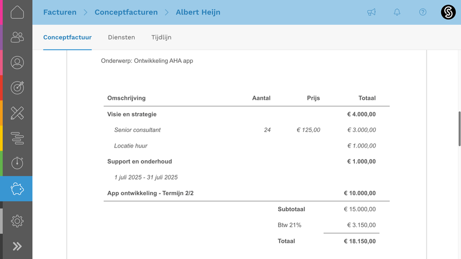Screen dimensions: 461x259
Task: Open the pencil and ruler projects icon
Action: (x=17, y=113)
